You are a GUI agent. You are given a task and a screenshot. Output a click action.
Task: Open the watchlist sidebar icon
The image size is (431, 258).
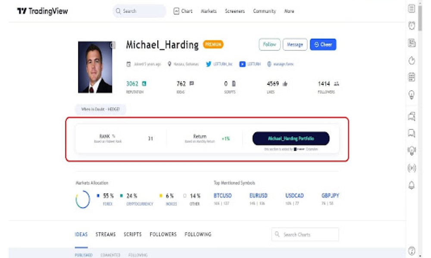point(412,9)
